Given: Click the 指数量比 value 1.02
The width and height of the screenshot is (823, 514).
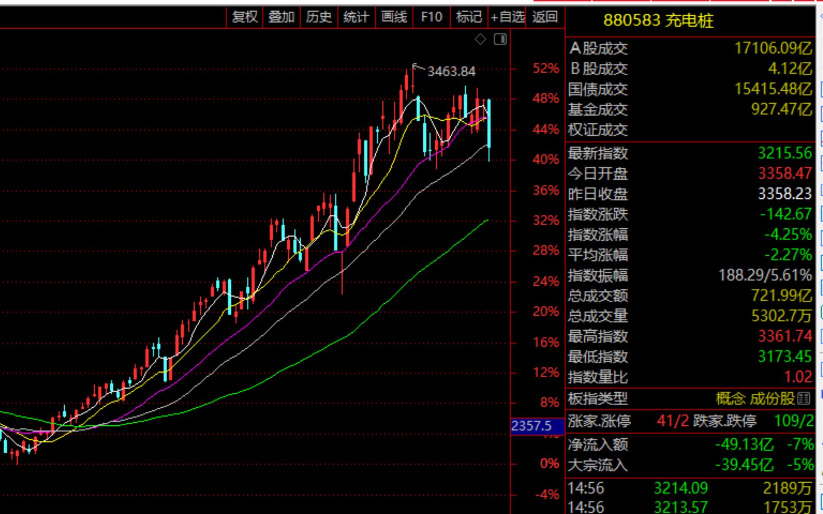Looking at the screenshot, I should click(798, 377).
